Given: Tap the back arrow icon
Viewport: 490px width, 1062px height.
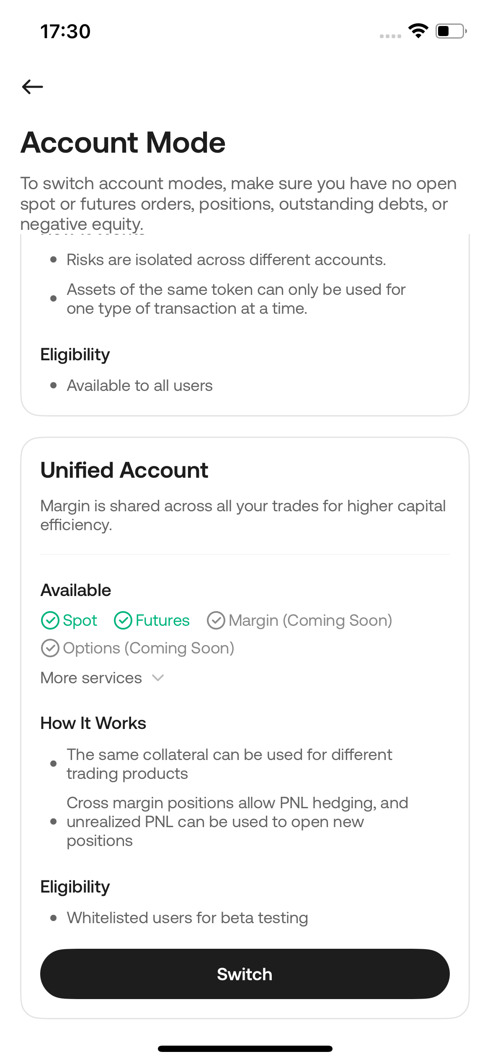Looking at the screenshot, I should (x=33, y=87).
